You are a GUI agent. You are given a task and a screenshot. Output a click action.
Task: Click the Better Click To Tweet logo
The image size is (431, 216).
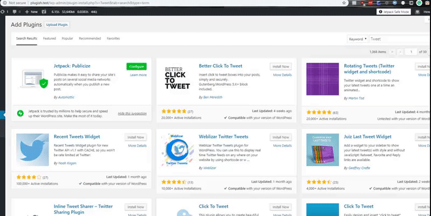(178, 78)
